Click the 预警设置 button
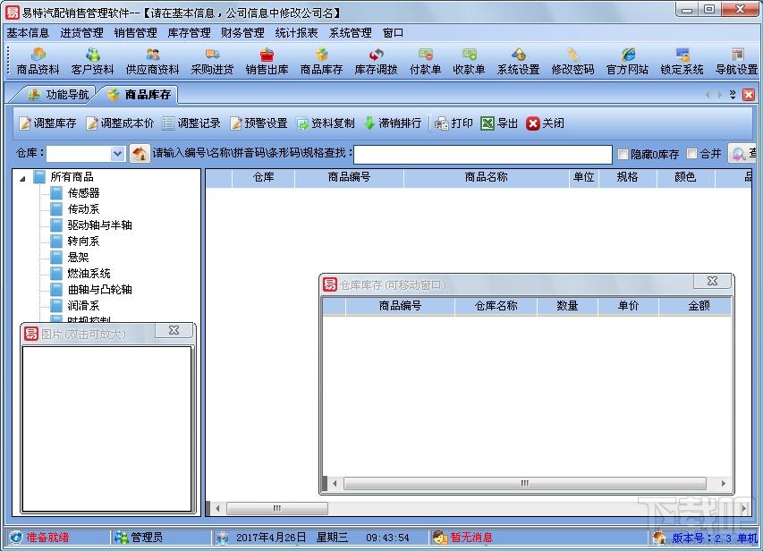Image resolution: width=763 pixels, height=551 pixels. [259, 123]
